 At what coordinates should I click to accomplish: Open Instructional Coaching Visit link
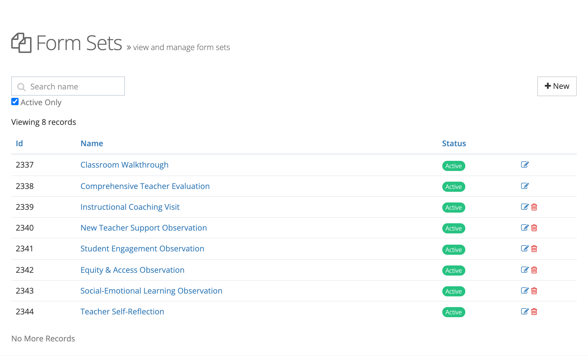130,207
